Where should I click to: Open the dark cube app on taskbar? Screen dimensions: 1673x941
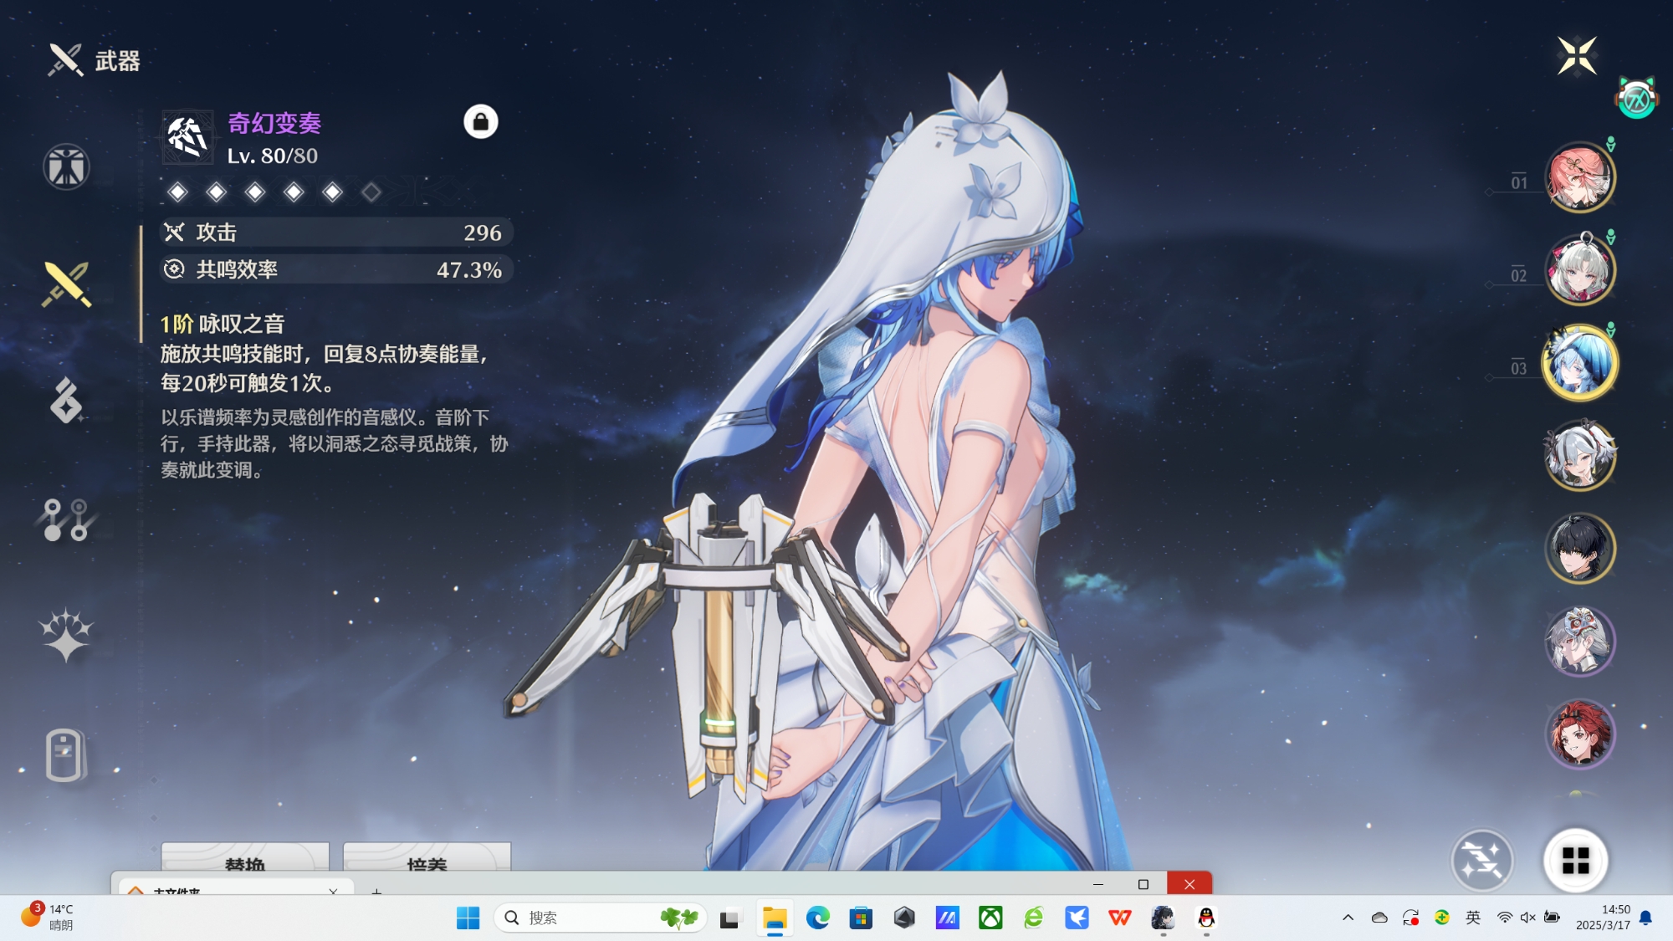(904, 918)
